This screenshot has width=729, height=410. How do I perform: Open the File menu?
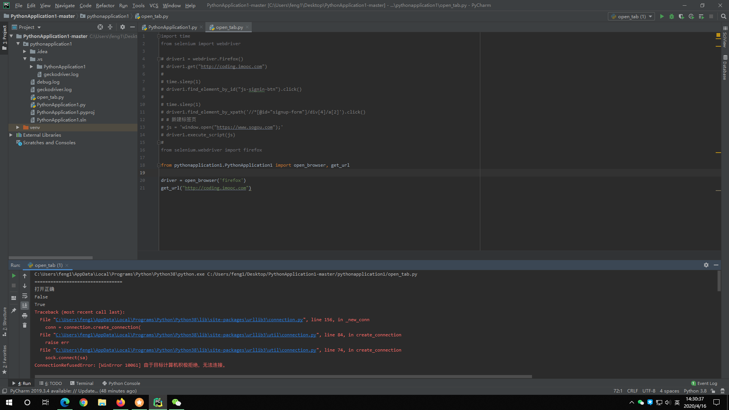[19, 5]
